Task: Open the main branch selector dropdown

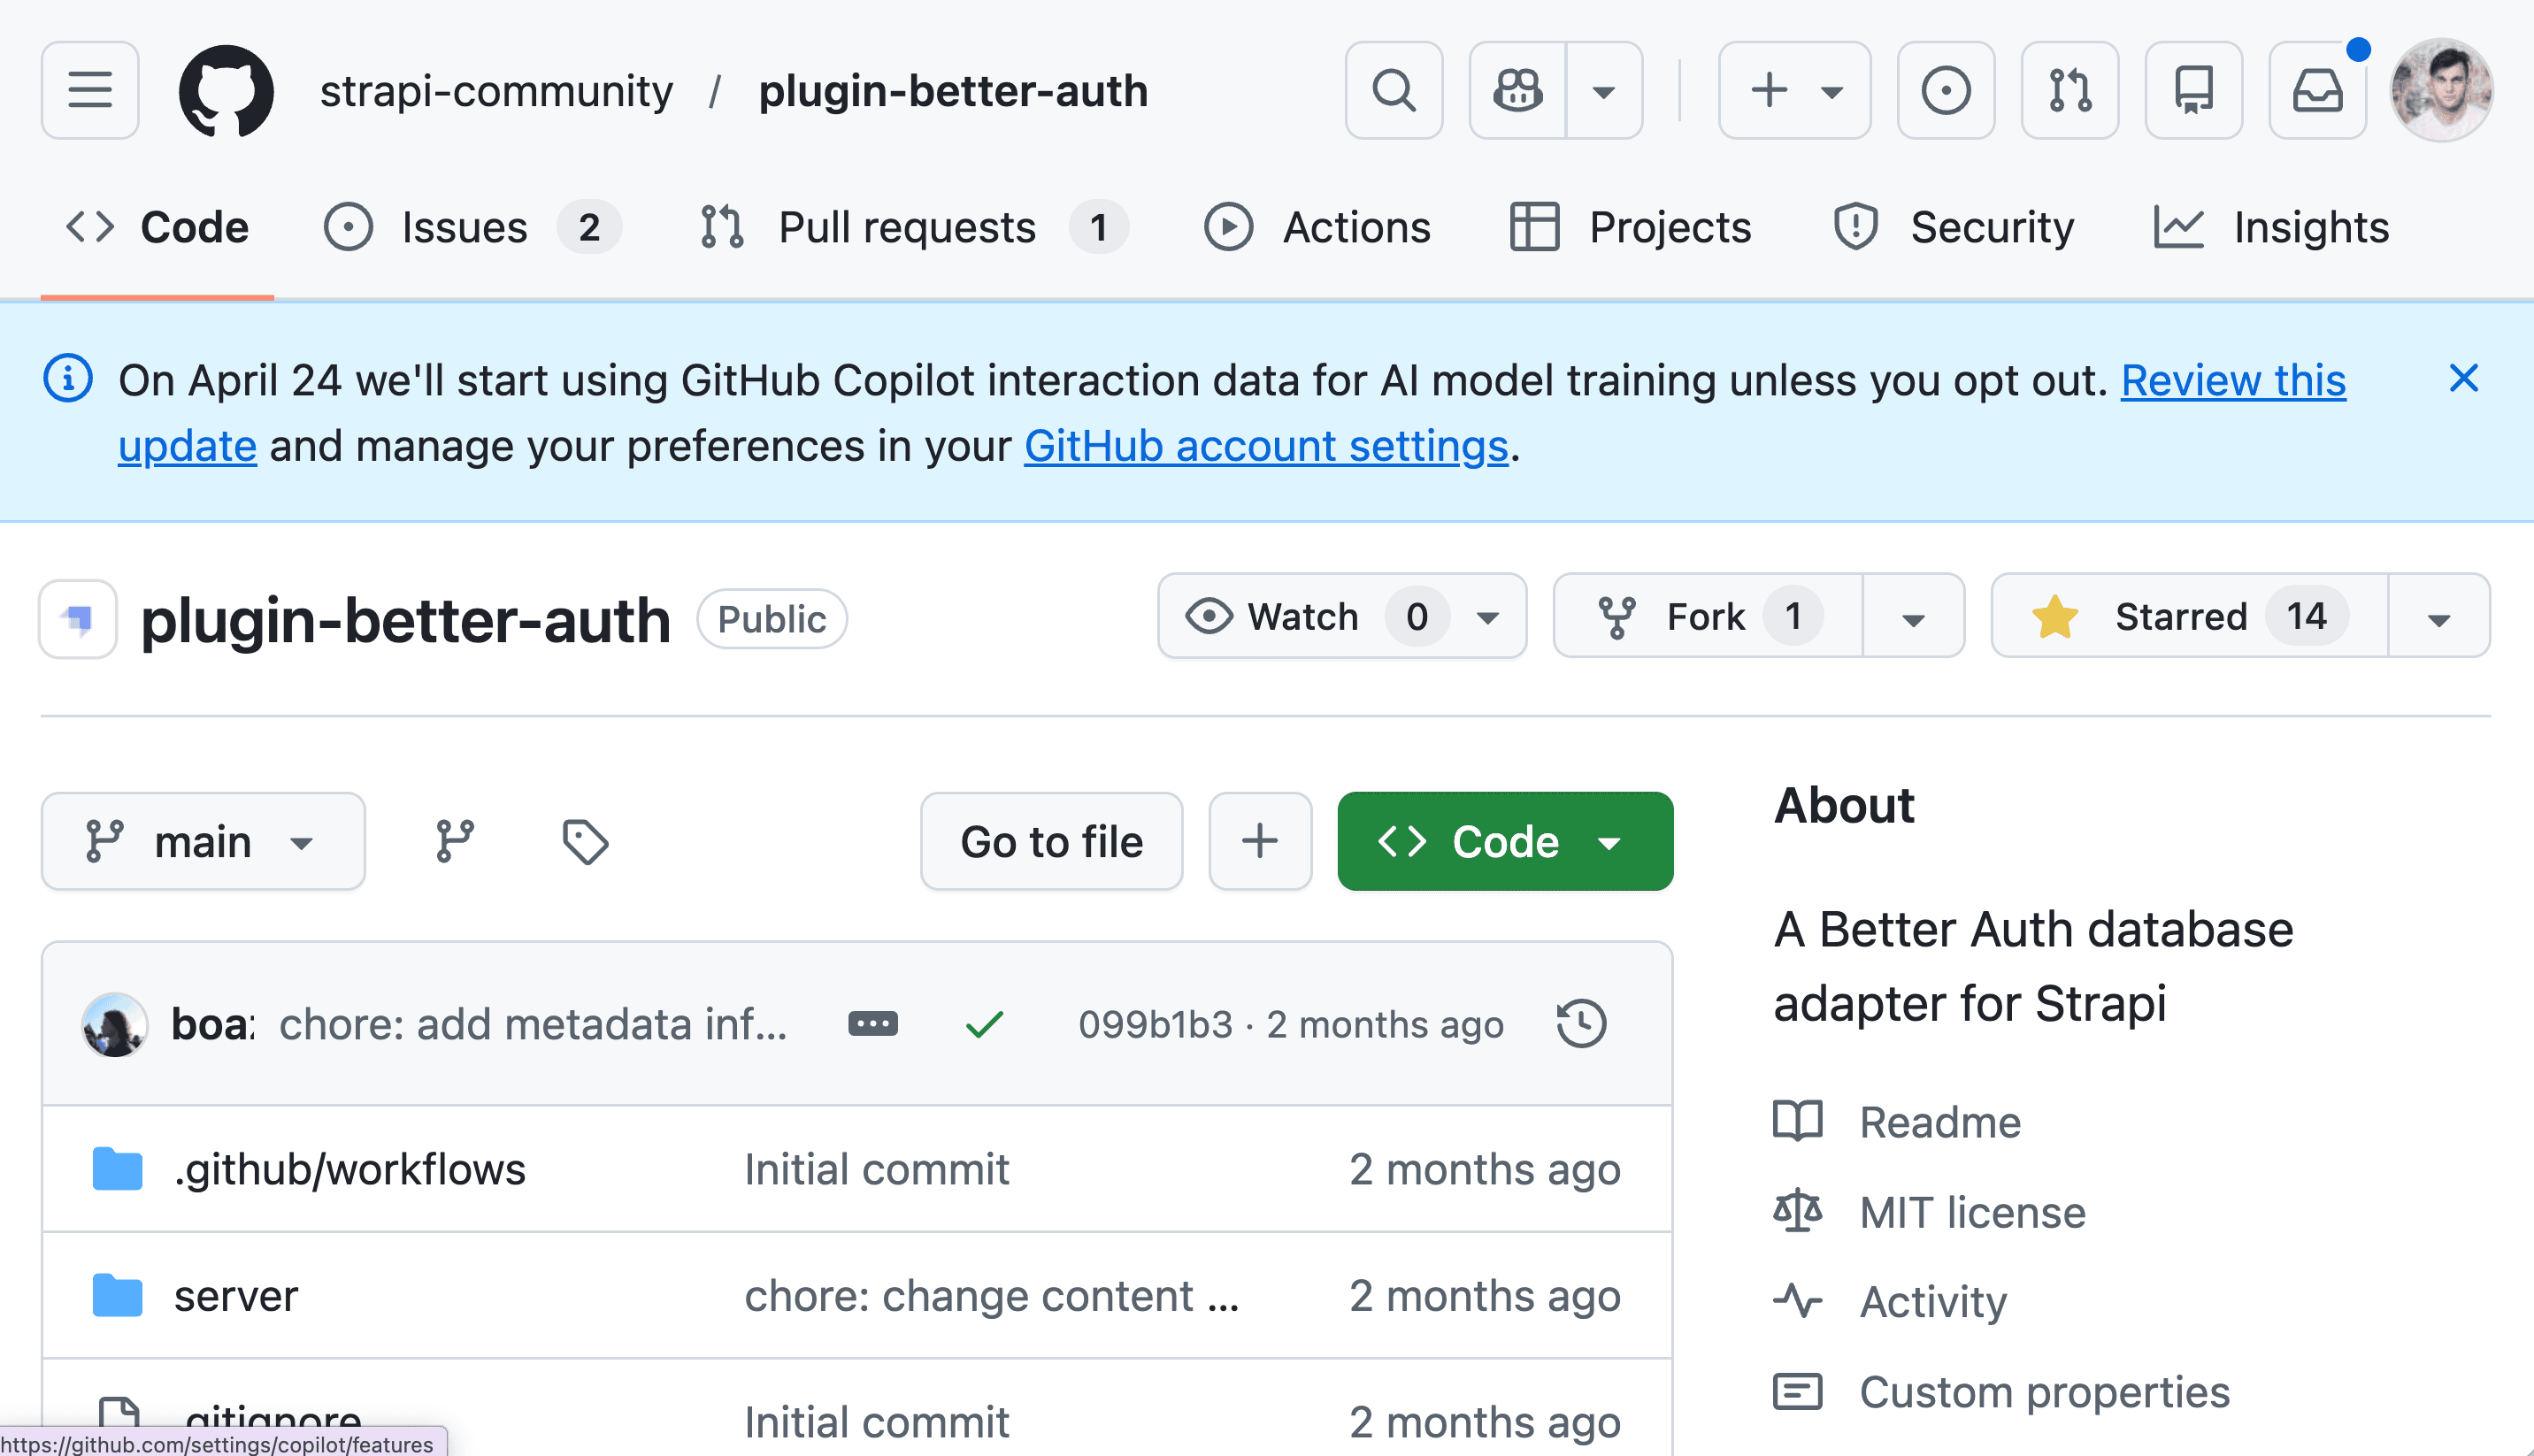Action: point(203,841)
